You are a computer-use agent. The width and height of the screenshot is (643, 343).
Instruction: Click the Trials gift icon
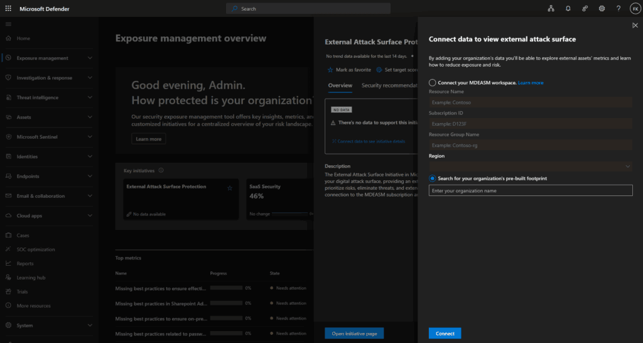click(x=8, y=291)
